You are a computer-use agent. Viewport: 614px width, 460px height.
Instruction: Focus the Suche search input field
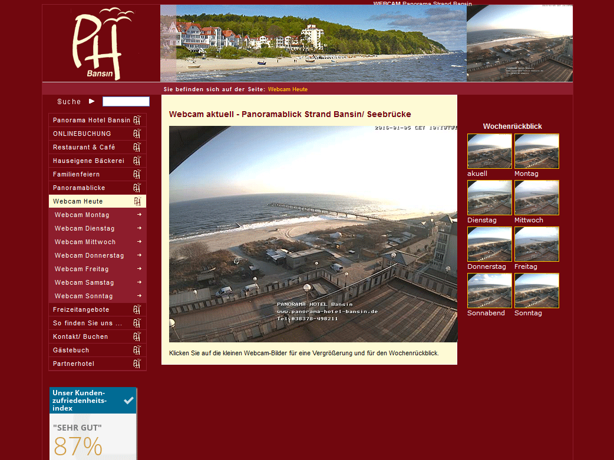pyautogui.click(x=126, y=101)
